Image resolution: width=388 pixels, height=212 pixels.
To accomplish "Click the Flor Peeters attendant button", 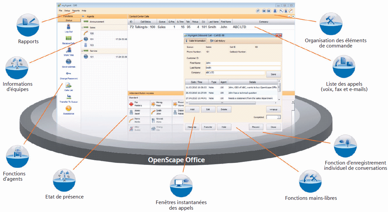I will [x=139, y=104].
